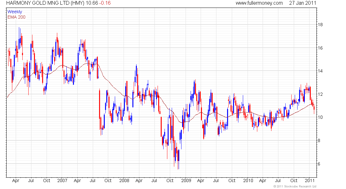This screenshot has width=346, height=189.
Task: Click the 8 price axis label
Action: 319,140
